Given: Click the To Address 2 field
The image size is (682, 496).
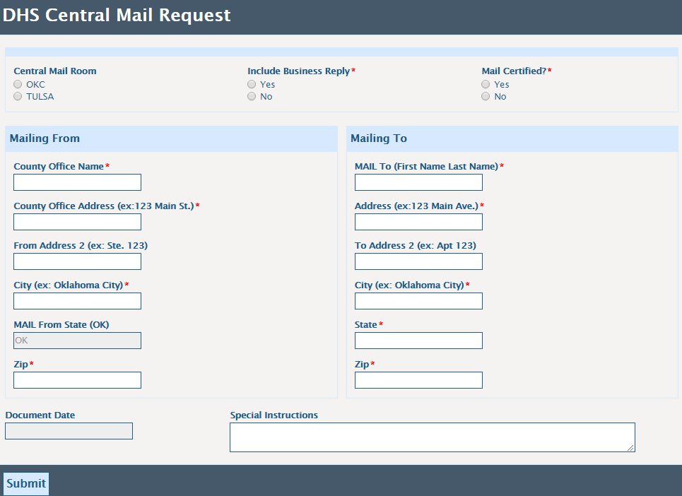Looking at the screenshot, I should 418,261.
